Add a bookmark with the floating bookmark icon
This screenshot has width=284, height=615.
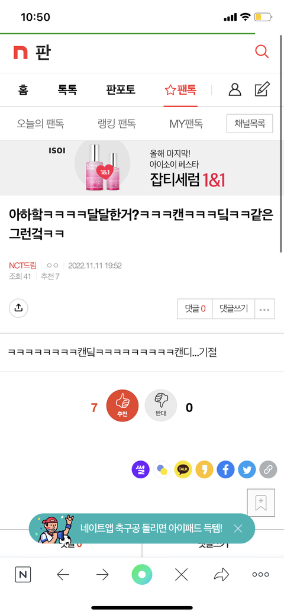click(x=262, y=502)
